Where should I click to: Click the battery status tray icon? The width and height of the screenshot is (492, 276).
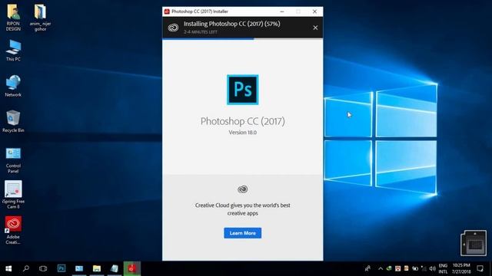pyautogui.click(x=415, y=268)
